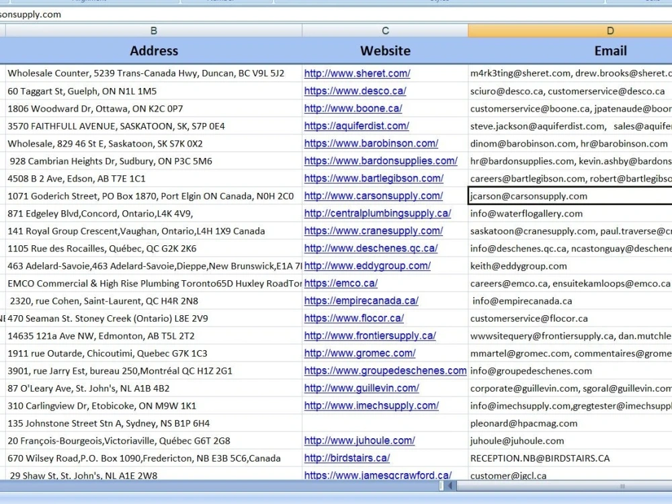Select the empty Website cell beside pleonard@hpacmag.com
This screenshot has width=672, height=504.
point(385,423)
